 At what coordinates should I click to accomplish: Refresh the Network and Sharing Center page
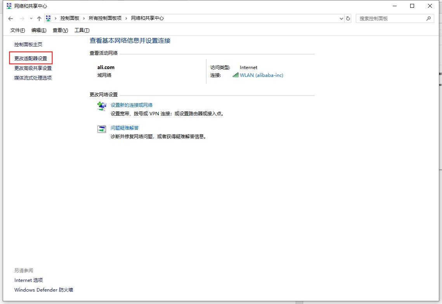pyautogui.click(x=348, y=19)
